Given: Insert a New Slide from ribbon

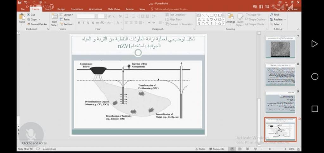Looking at the screenshot, I should pyautogui.click(x=54, y=20).
